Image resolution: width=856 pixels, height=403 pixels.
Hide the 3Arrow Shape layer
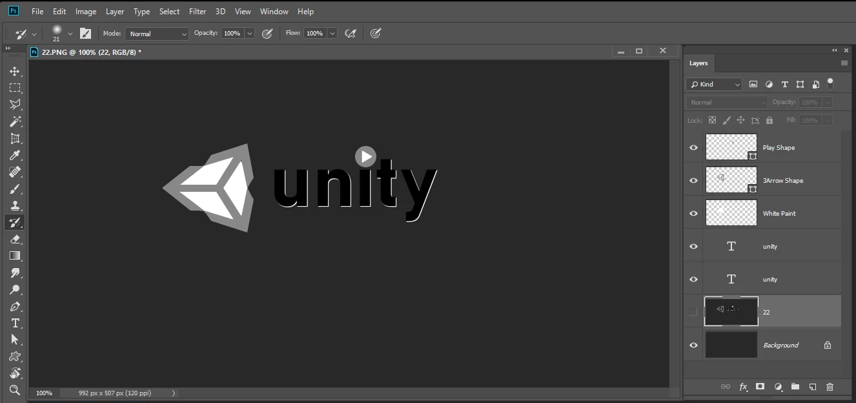693,181
